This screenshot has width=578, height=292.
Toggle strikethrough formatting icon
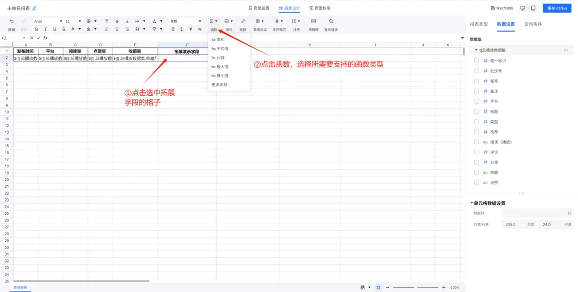pos(63,29)
